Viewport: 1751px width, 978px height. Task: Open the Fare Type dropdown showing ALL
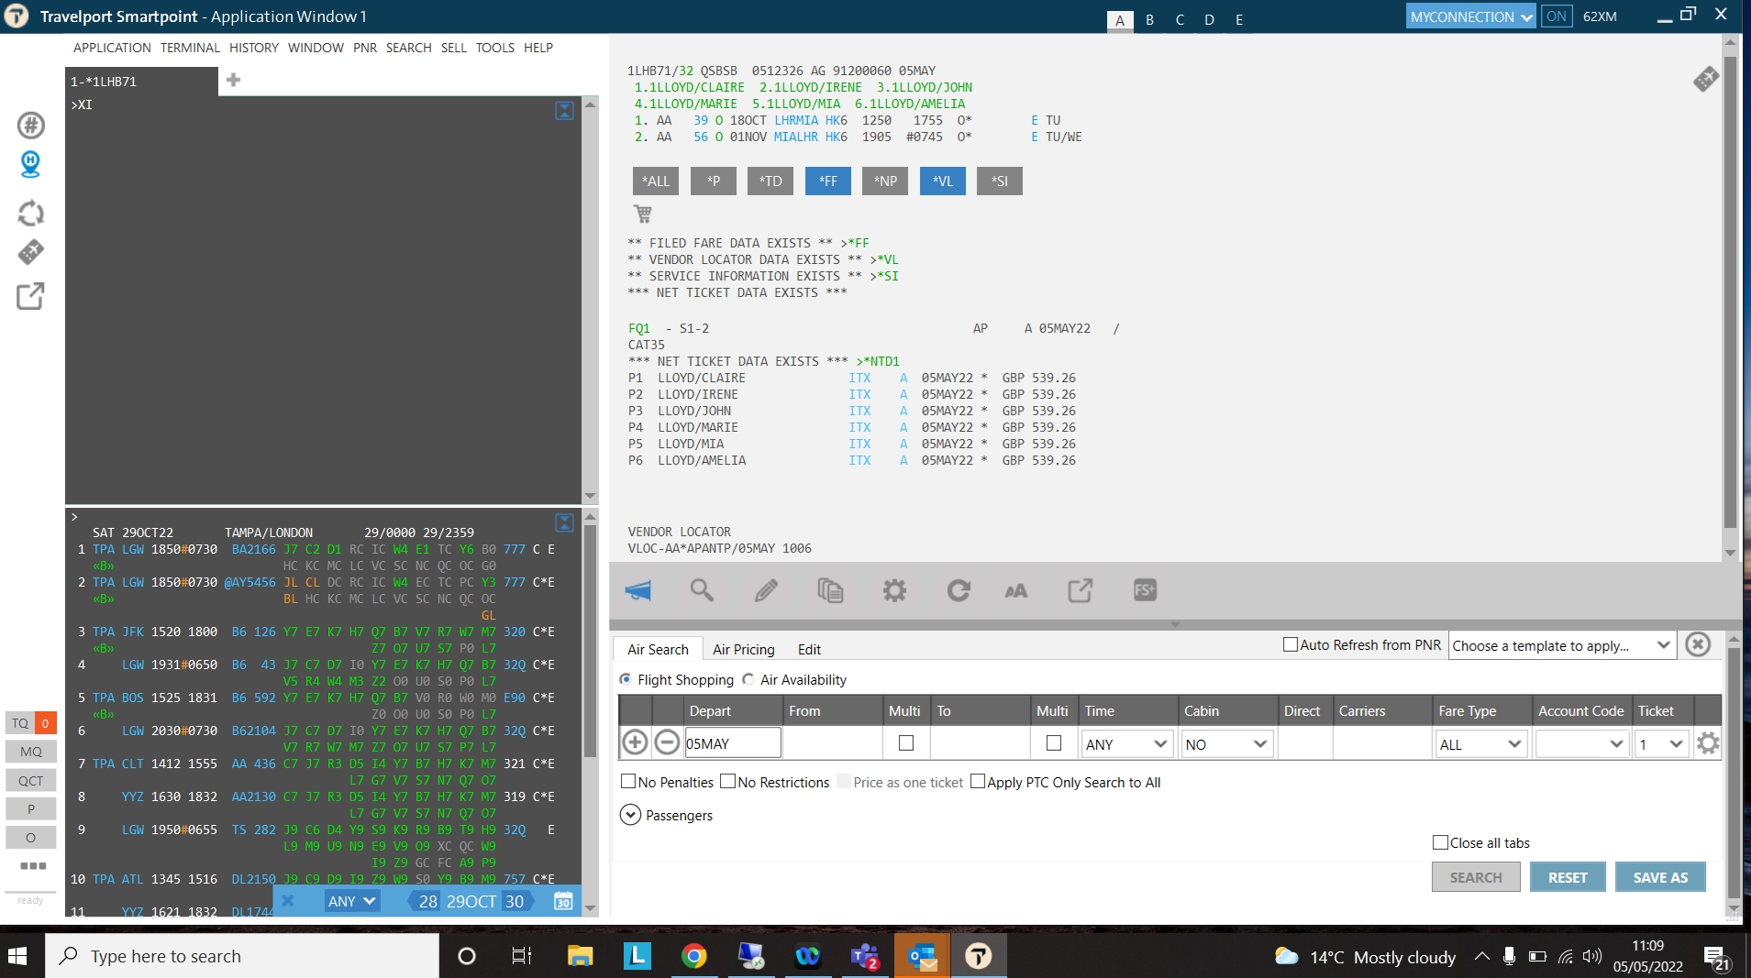pyautogui.click(x=1479, y=744)
